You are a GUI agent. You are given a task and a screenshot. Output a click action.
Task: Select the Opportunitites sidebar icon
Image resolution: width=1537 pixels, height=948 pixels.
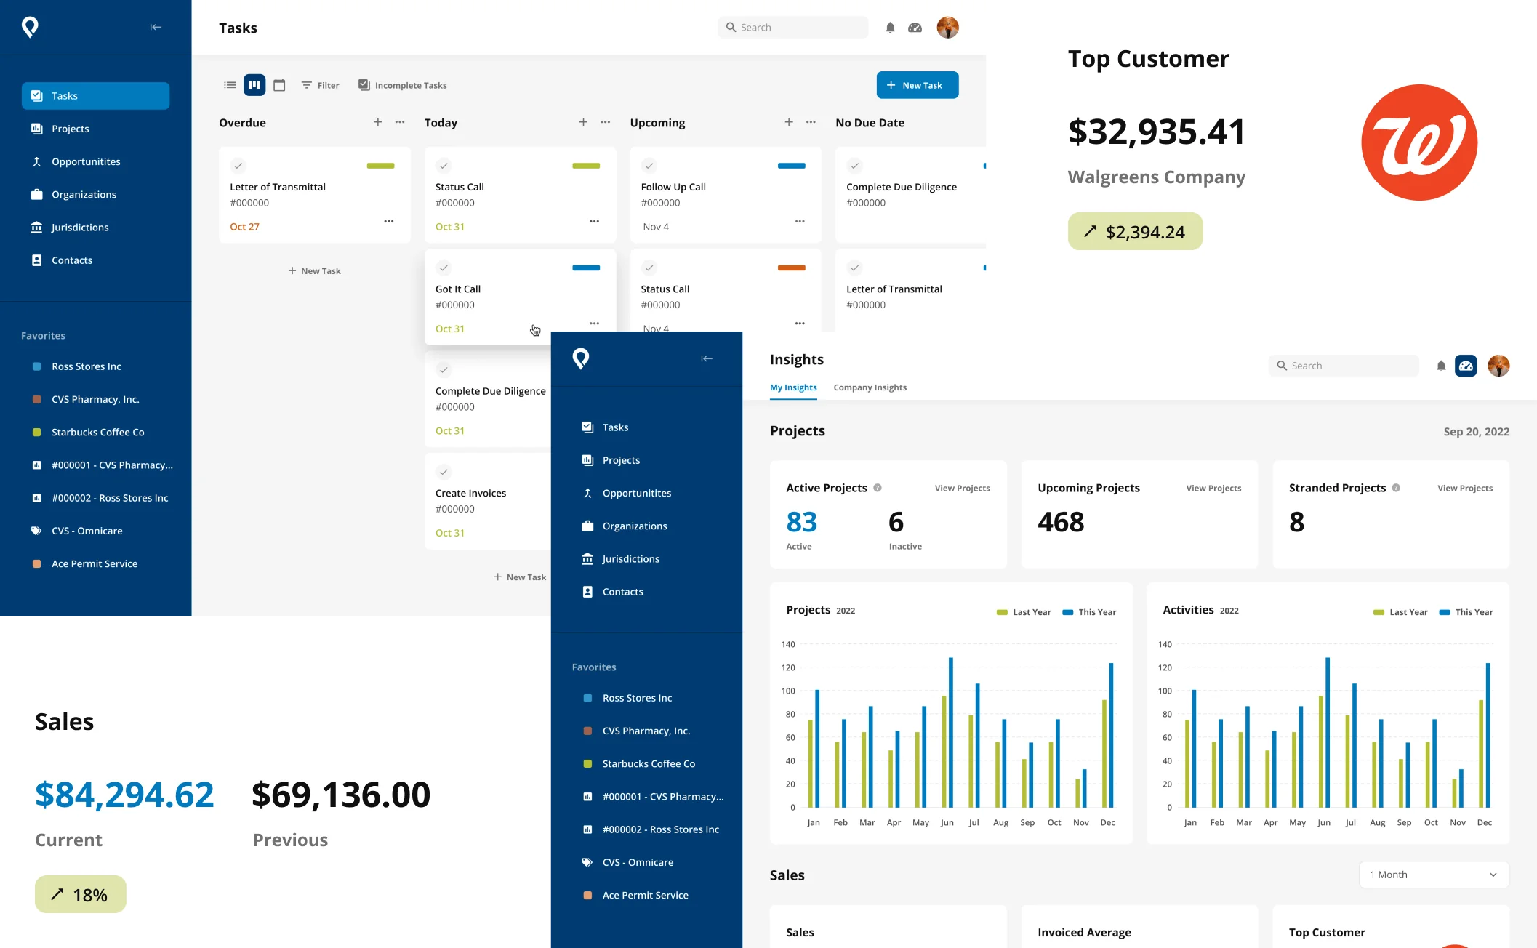click(37, 161)
